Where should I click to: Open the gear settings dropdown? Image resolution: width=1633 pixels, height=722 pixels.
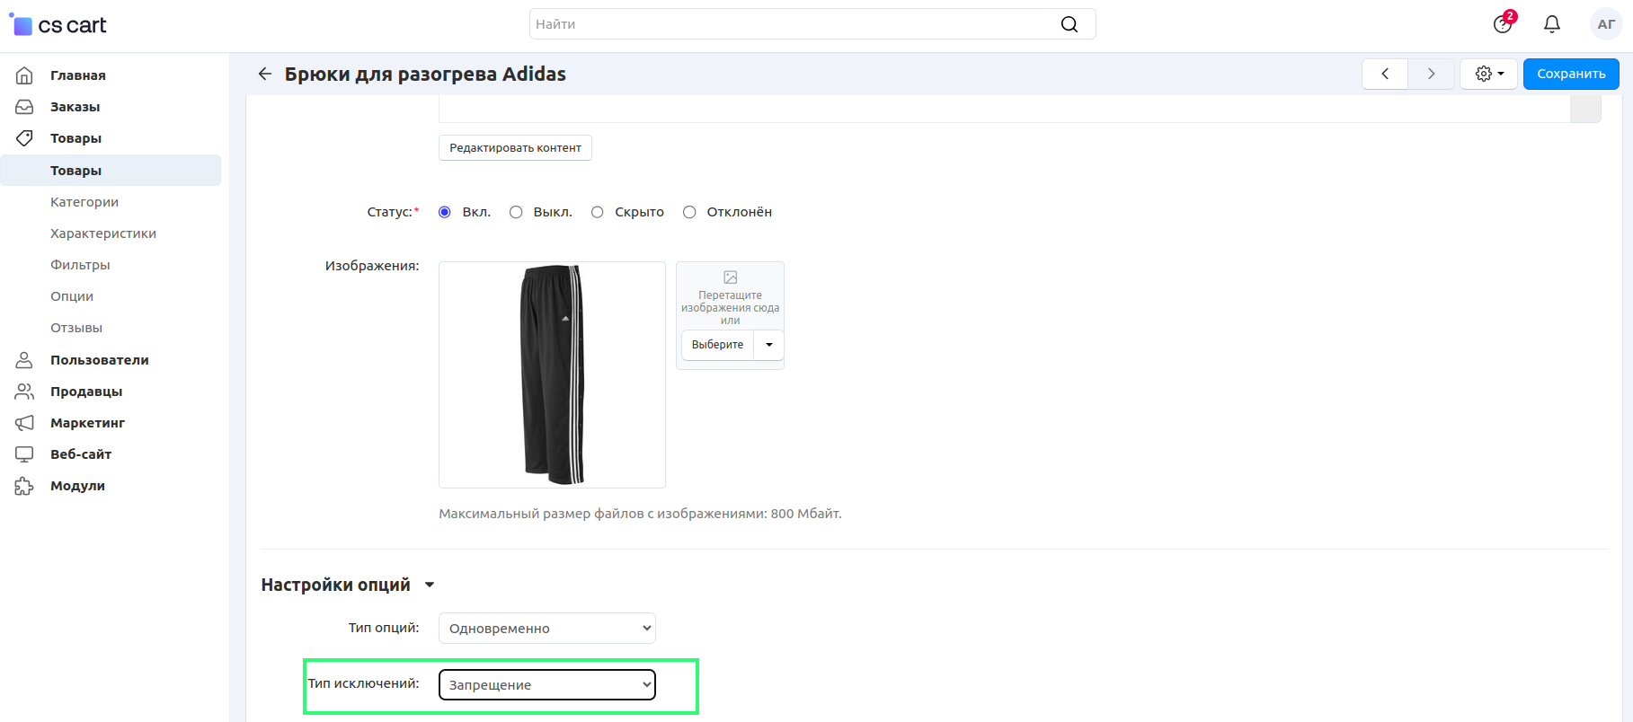[x=1488, y=74]
